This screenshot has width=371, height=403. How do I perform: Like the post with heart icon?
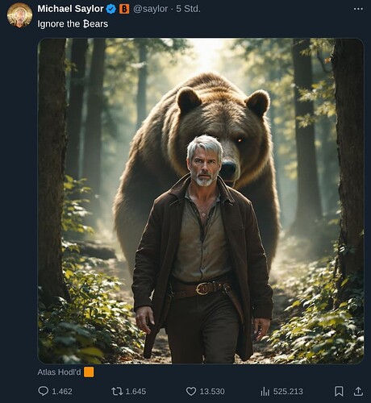(191, 391)
